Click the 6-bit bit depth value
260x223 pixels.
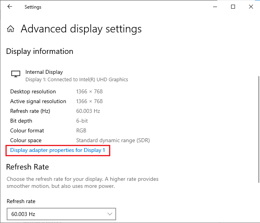point(81,121)
